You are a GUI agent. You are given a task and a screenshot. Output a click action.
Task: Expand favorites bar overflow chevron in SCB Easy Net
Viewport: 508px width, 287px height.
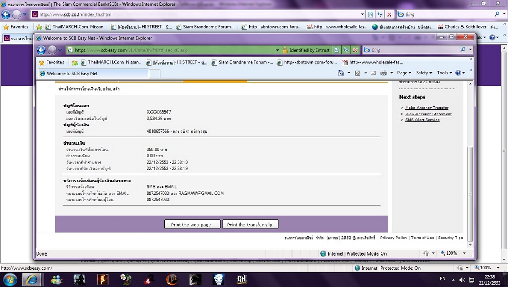click(x=471, y=59)
